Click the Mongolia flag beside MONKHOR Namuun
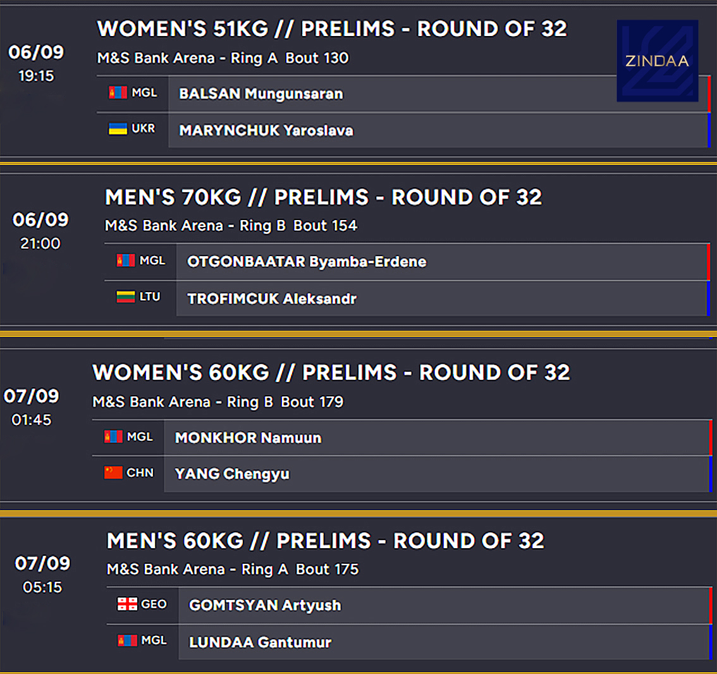Viewport: 717px width, 674px height. pyautogui.click(x=113, y=437)
